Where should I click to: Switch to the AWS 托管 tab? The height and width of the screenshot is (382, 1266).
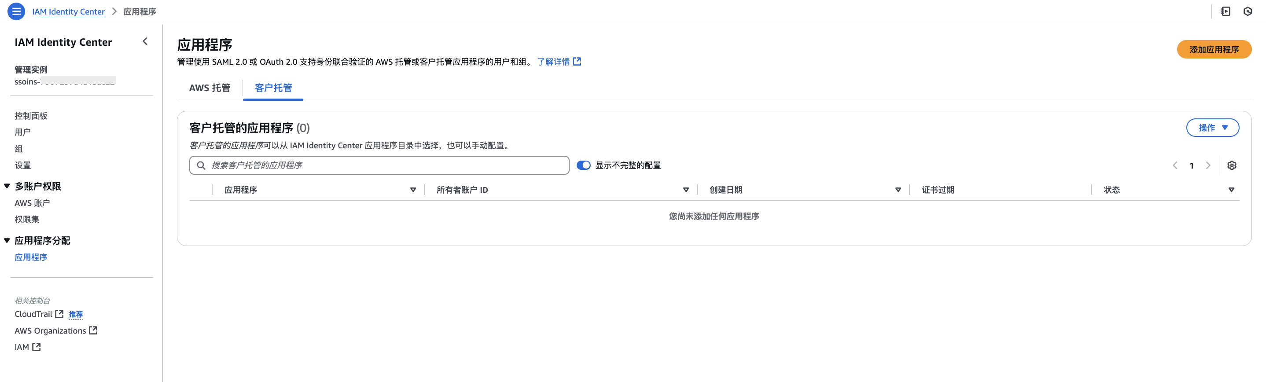pos(210,88)
